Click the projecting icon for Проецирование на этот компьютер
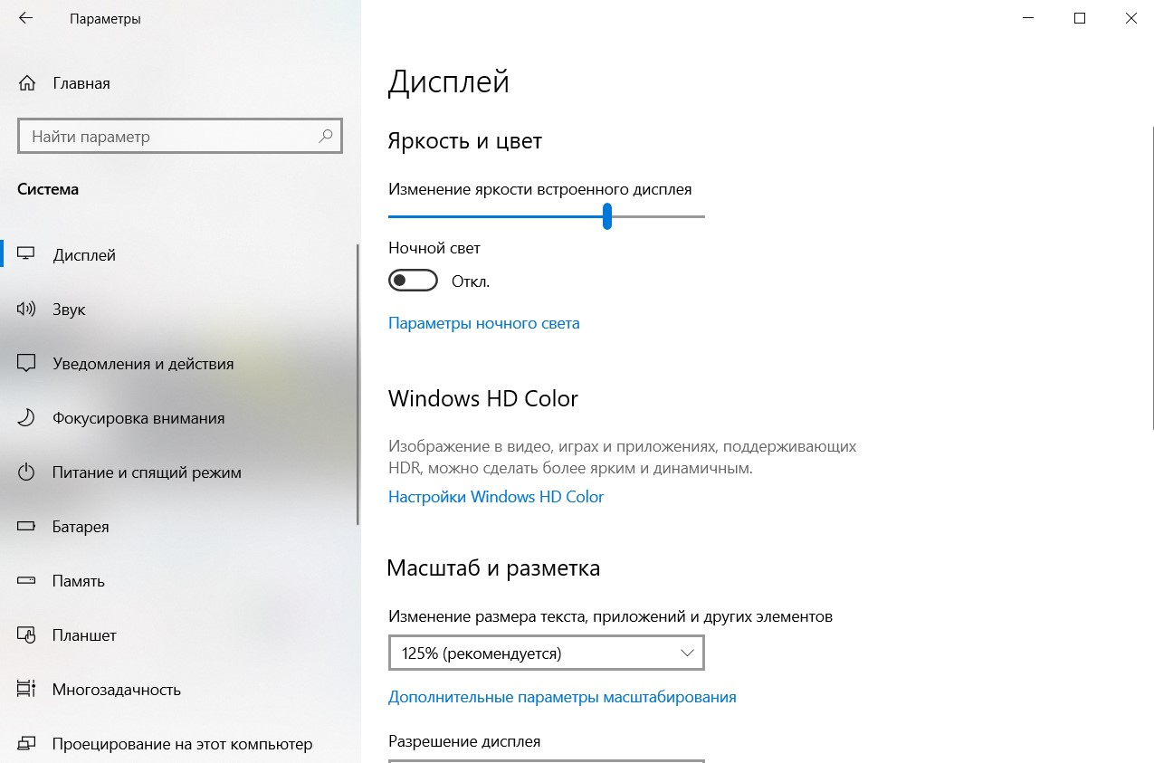The width and height of the screenshot is (1154, 763). click(26, 743)
